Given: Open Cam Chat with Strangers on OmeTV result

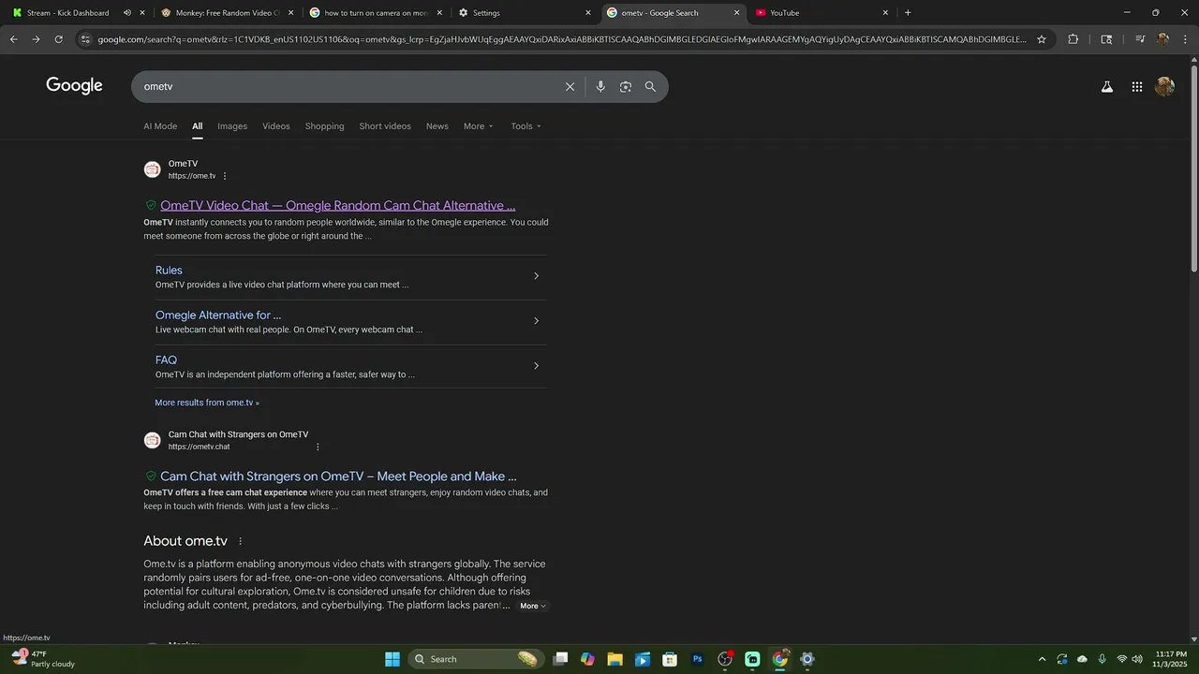Looking at the screenshot, I should [338, 476].
